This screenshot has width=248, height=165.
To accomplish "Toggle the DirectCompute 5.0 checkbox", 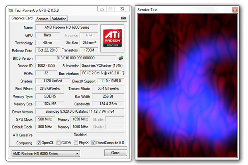I will [93, 143].
